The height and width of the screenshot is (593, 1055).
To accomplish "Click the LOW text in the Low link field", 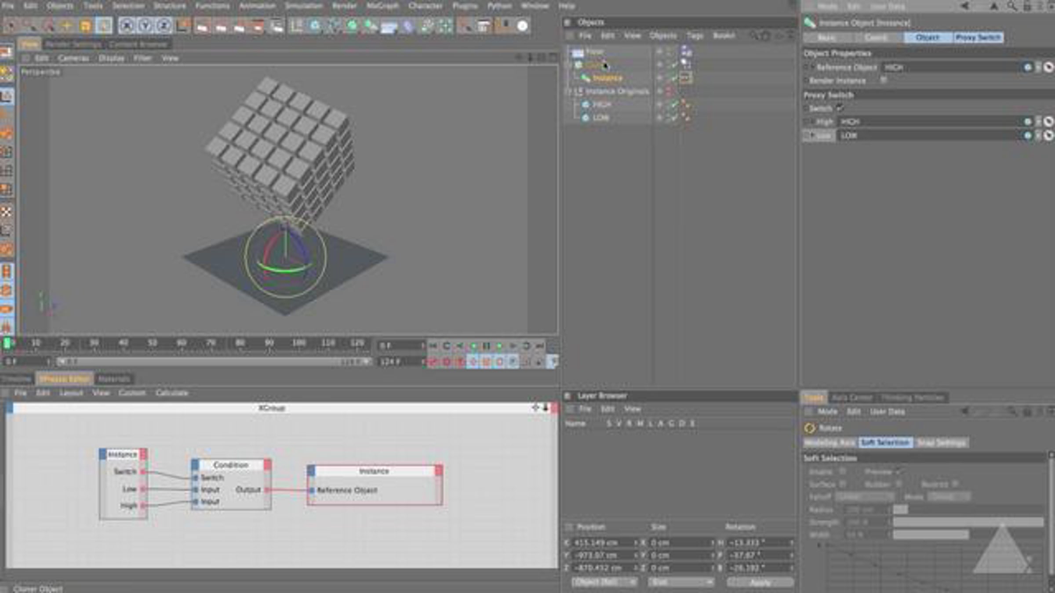I will coord(848,136).
